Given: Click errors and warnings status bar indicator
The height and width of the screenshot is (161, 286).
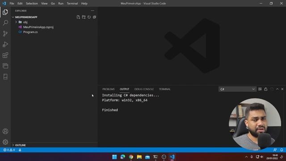Looking at the screenshot, I should point(9,150).
